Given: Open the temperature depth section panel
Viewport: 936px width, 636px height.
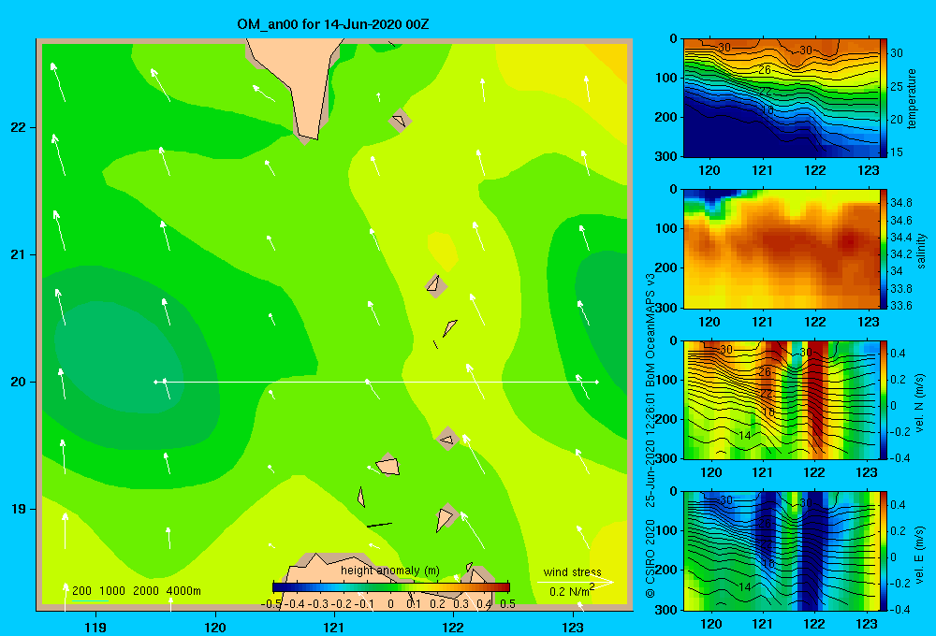Looking at the screenshot, I should 782,98.
